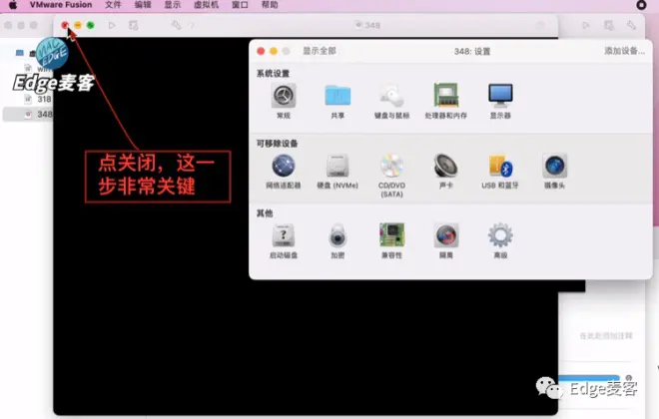Click the snapshot icon in VM window toolbar
The image size is (659, 419).
pyautogui.click(x=133, y=25)
